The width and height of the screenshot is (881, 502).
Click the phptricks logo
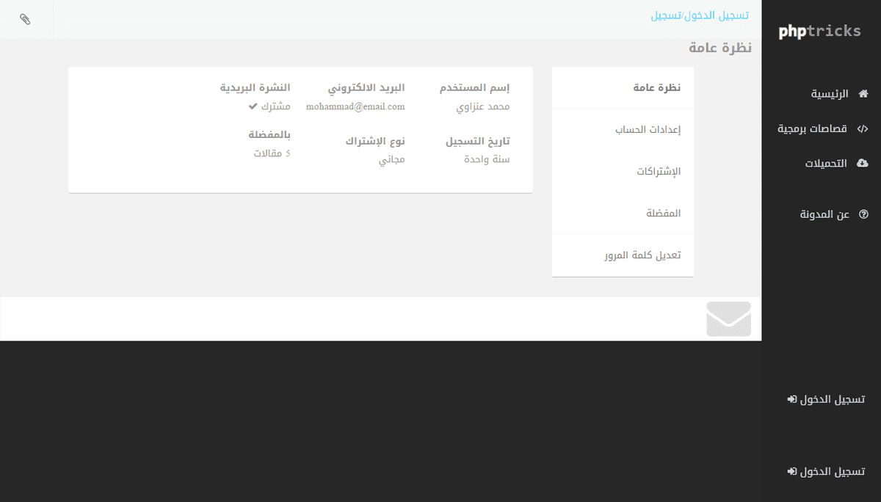coord(819,31)
